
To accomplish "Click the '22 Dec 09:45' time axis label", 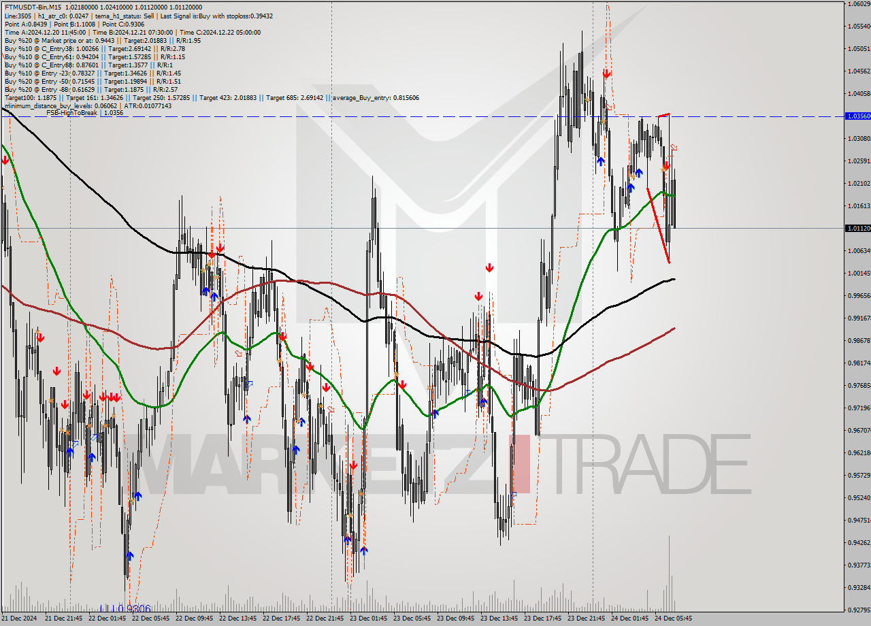I will click(x=194, y=619).
